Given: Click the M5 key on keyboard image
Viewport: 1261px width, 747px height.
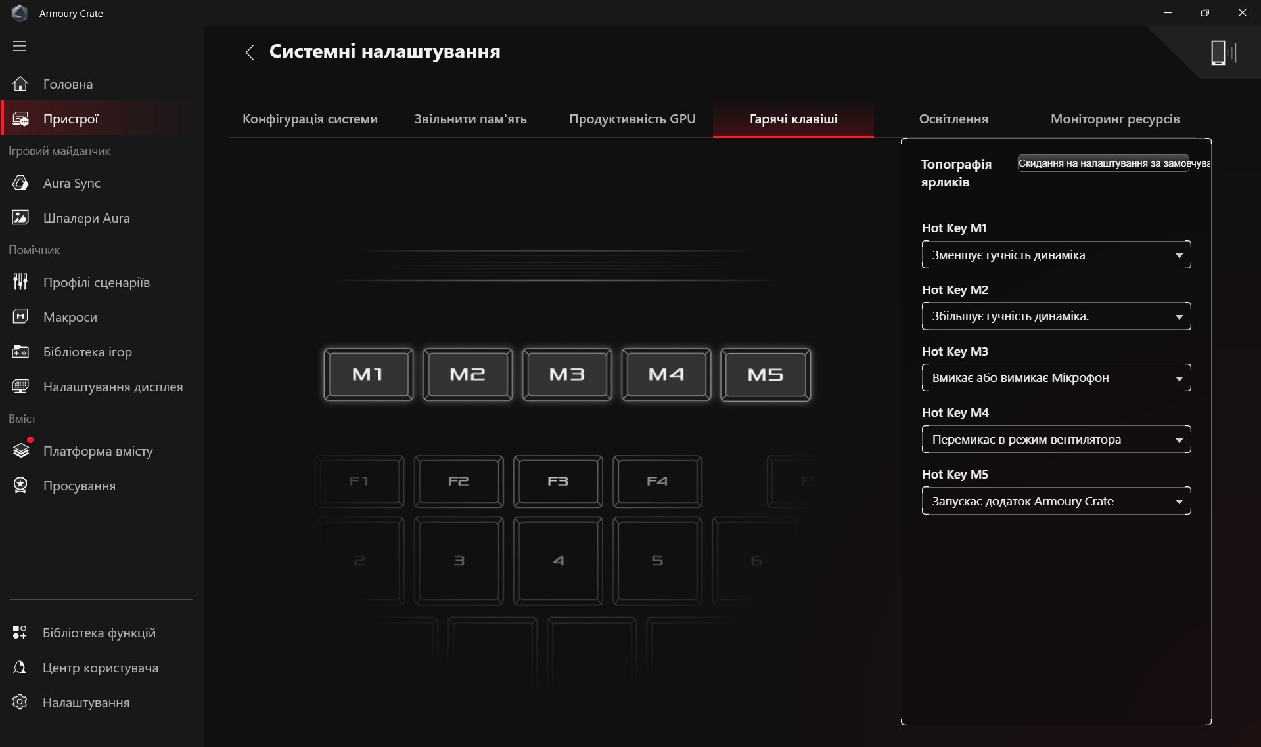Looking at the screenshot, I should [765, 374].
